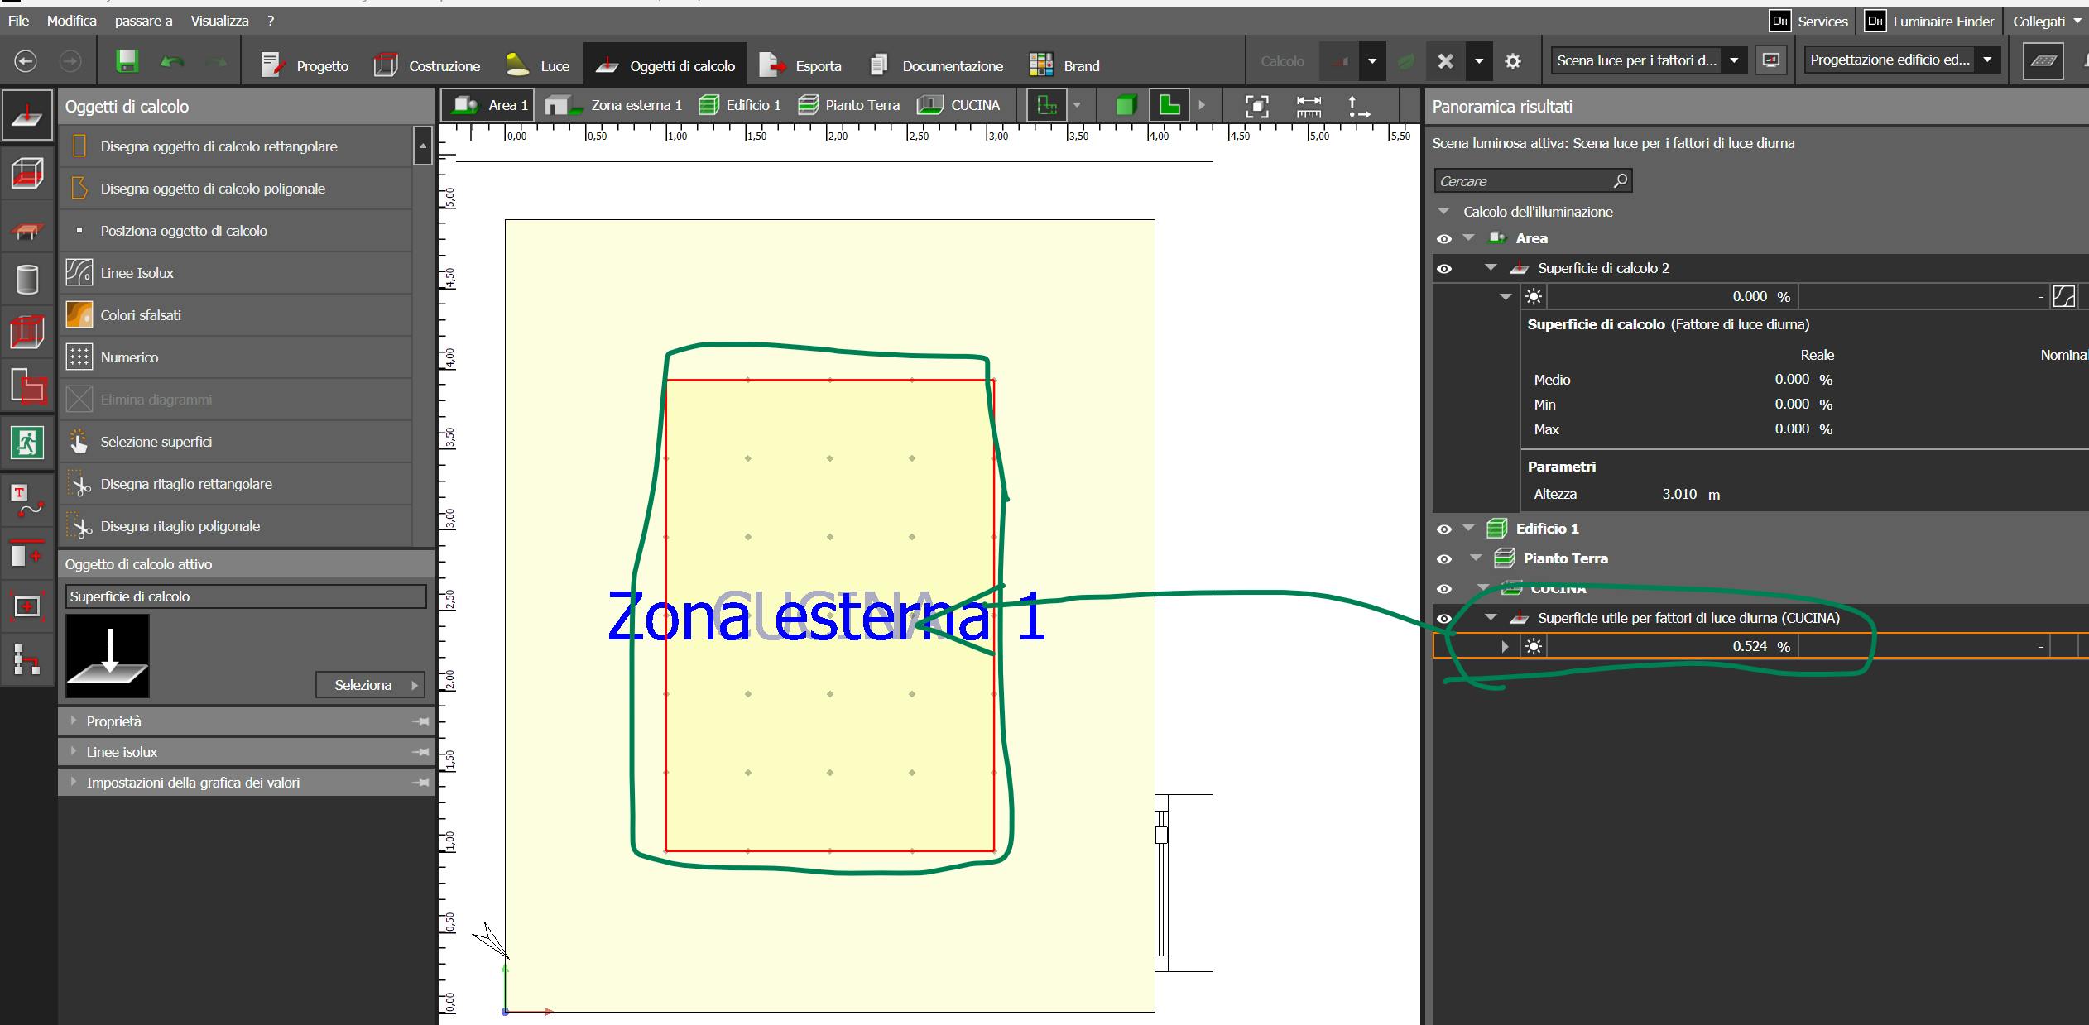Open the Modifica menu
This screenshot has width=2089, height=1025.
point(71,21)
